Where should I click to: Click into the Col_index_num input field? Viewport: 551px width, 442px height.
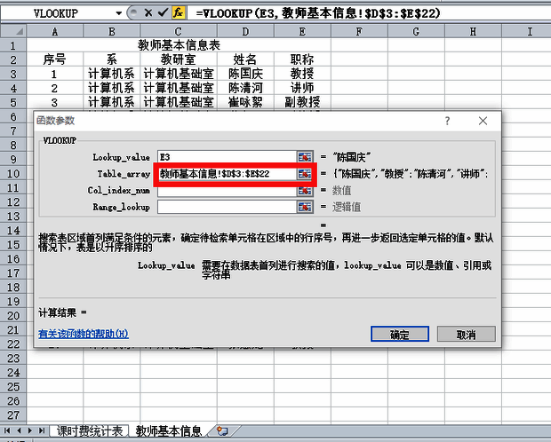click(x=227, y=190)
